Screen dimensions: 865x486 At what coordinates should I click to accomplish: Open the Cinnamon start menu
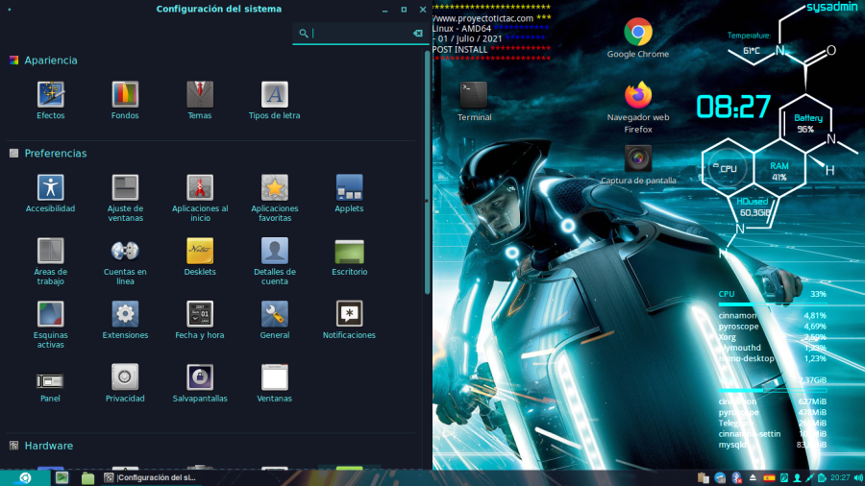coord(25,477)
